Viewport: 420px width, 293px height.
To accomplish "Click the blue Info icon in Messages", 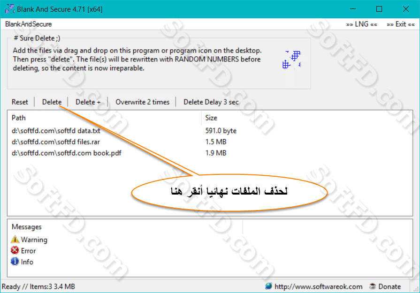I will [15, 262].
